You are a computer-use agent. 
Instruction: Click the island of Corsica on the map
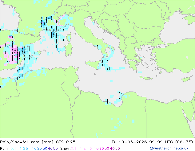click(69, 37)
